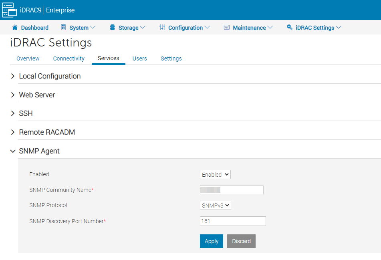Click the iDRAC Settings gears icon
381x260 pixels.
[x=289, y=27]
